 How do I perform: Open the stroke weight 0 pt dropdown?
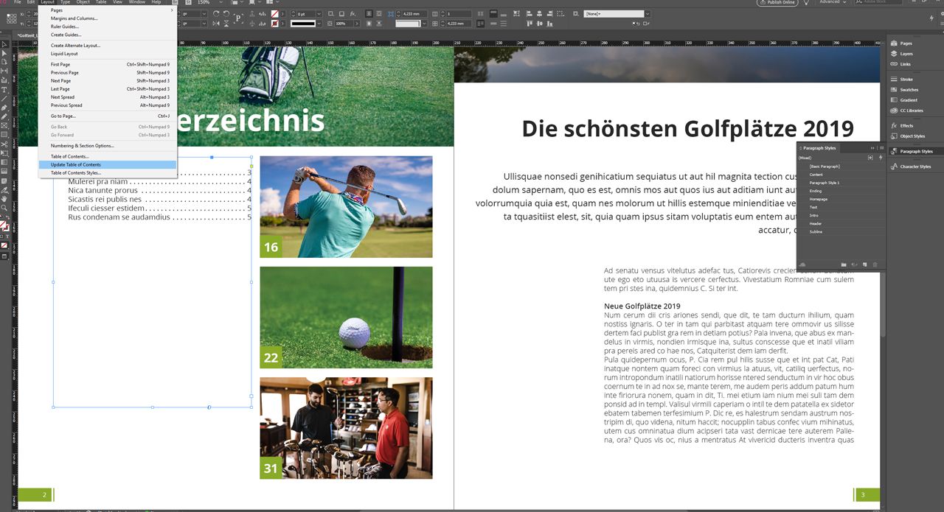tap(319, 13)
